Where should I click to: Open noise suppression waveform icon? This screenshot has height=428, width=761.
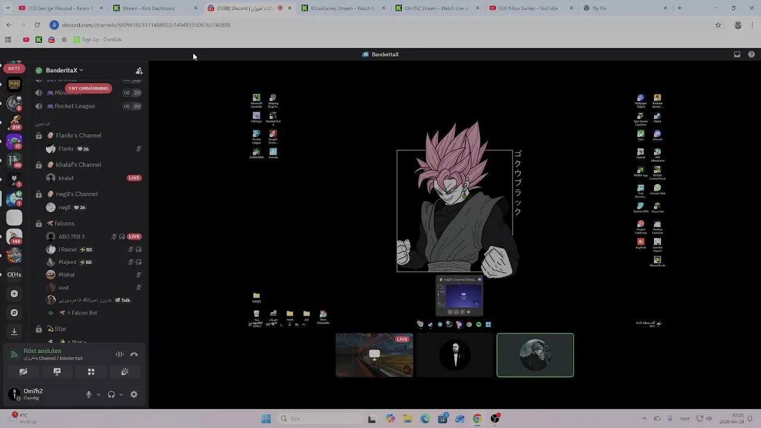[x=120, y=354]
